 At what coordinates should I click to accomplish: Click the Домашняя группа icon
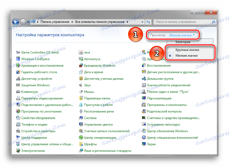pyautogui.click(x=144, y=79)
